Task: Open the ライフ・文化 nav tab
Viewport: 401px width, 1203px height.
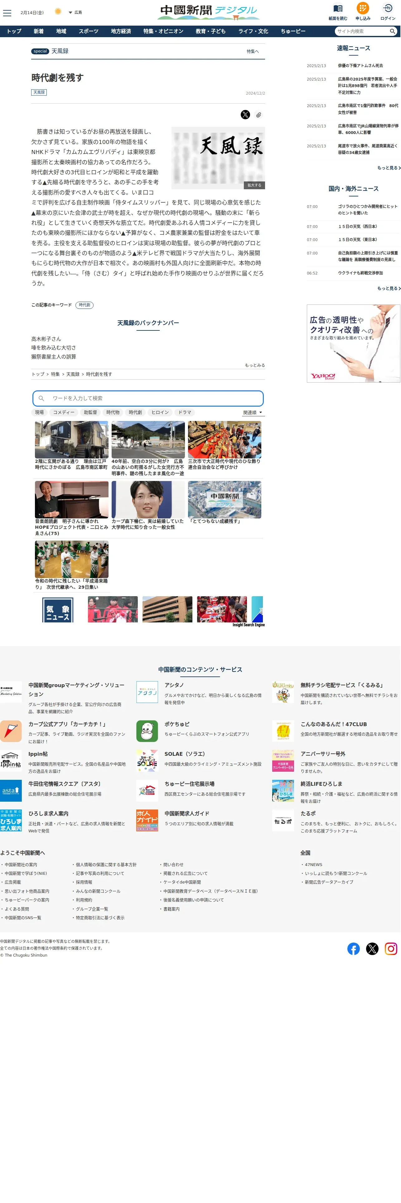Action: point(253,31)
